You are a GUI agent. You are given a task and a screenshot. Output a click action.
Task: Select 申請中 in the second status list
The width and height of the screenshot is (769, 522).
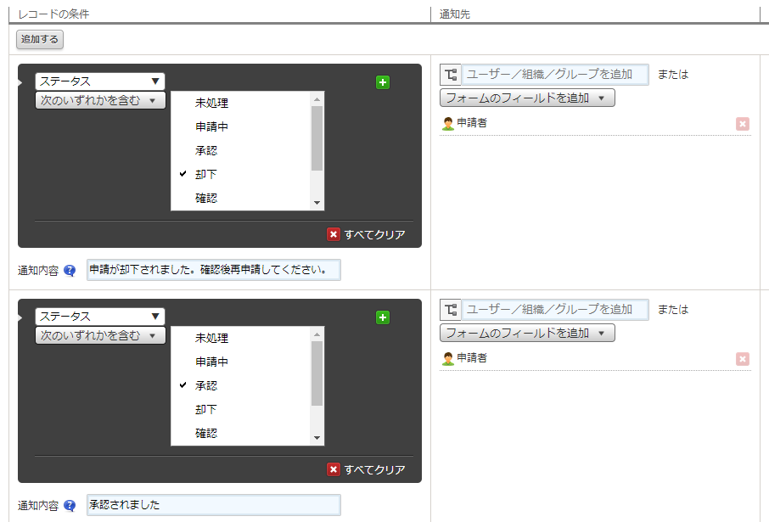[241, 362]
